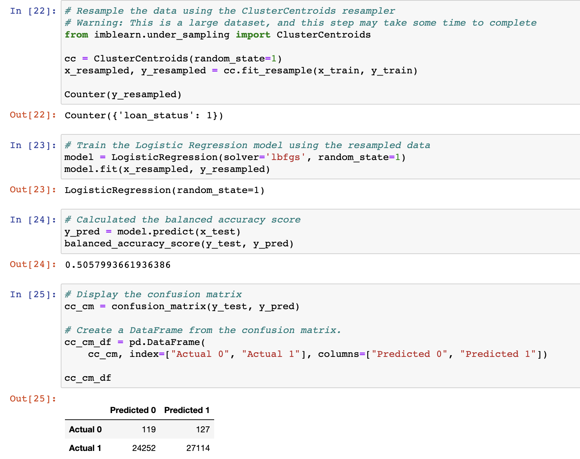Click the table cell value 27114

pyautogui.click(x=198, y=448)
